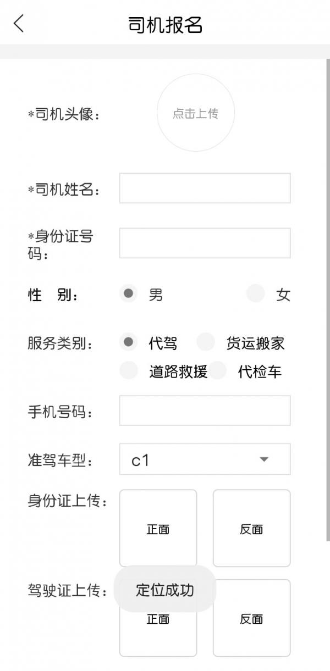Choose 代驾 as service type
Screen dimensions: 330x671
(x=128, y=342)
